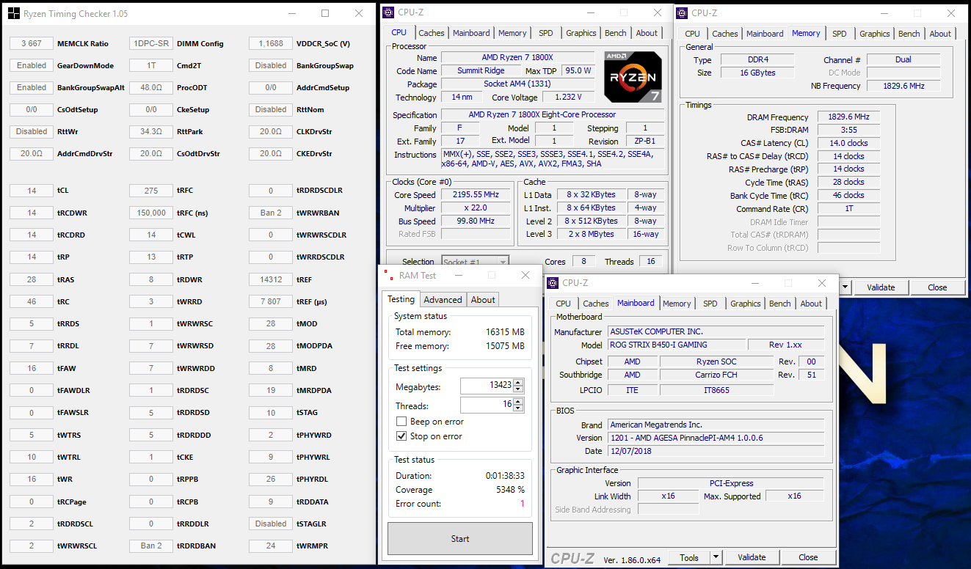This screenshot has height=569, width=971.
Task: Click the CPU-Z app icon in the Motherboard window
Action: click(x=553, y=283)
